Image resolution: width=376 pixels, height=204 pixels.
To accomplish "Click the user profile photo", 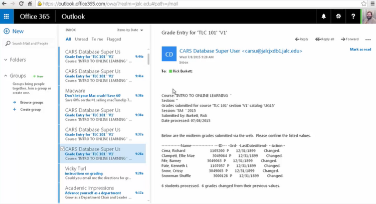I will (x=367, y=16).
